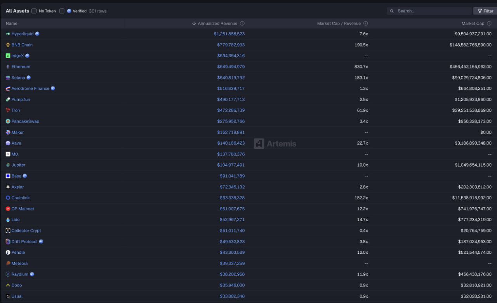
Task: Sort by Market Cap / Revenue column
Action: tap(339, 24)
